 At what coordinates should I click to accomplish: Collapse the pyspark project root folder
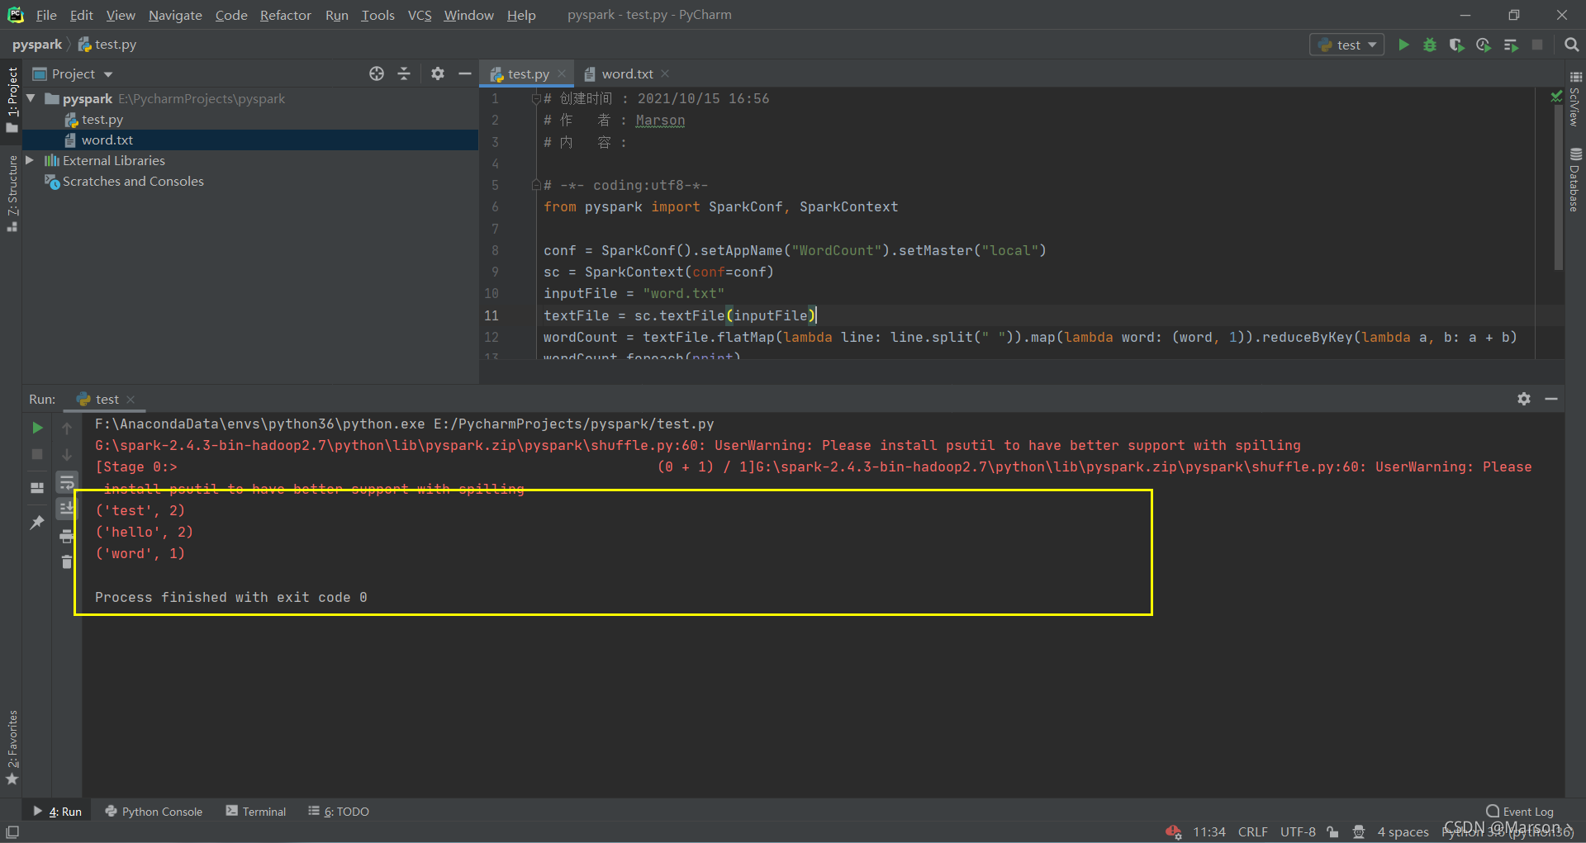pyautogui.click(x=31, y=98)
